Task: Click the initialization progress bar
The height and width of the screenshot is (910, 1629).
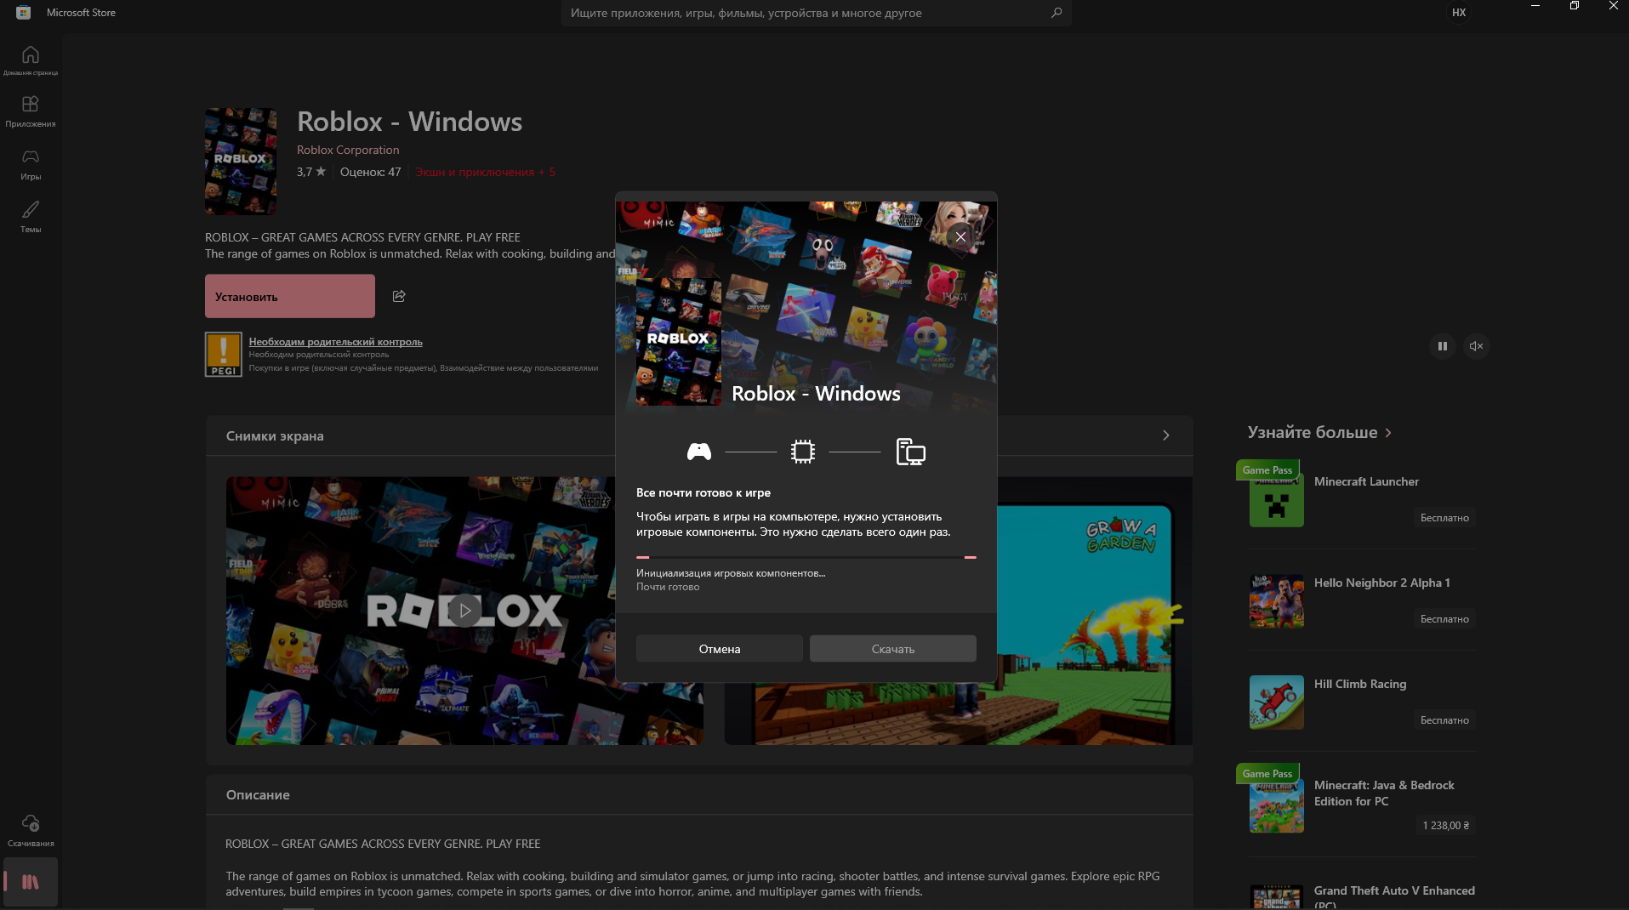Action: (806, 557)
